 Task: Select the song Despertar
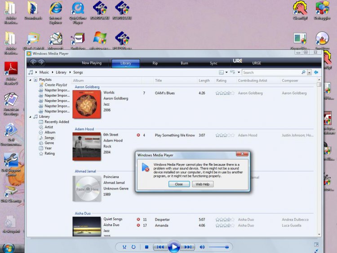pos(162,219)
